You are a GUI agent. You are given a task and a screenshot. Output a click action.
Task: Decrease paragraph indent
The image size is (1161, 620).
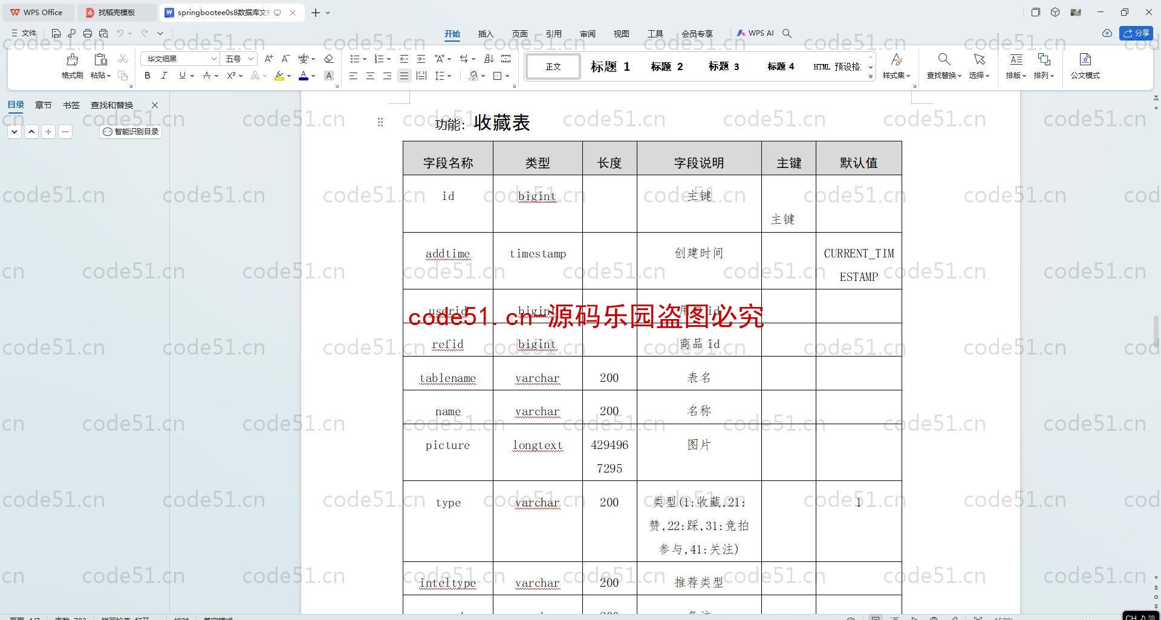click(404, 59)
